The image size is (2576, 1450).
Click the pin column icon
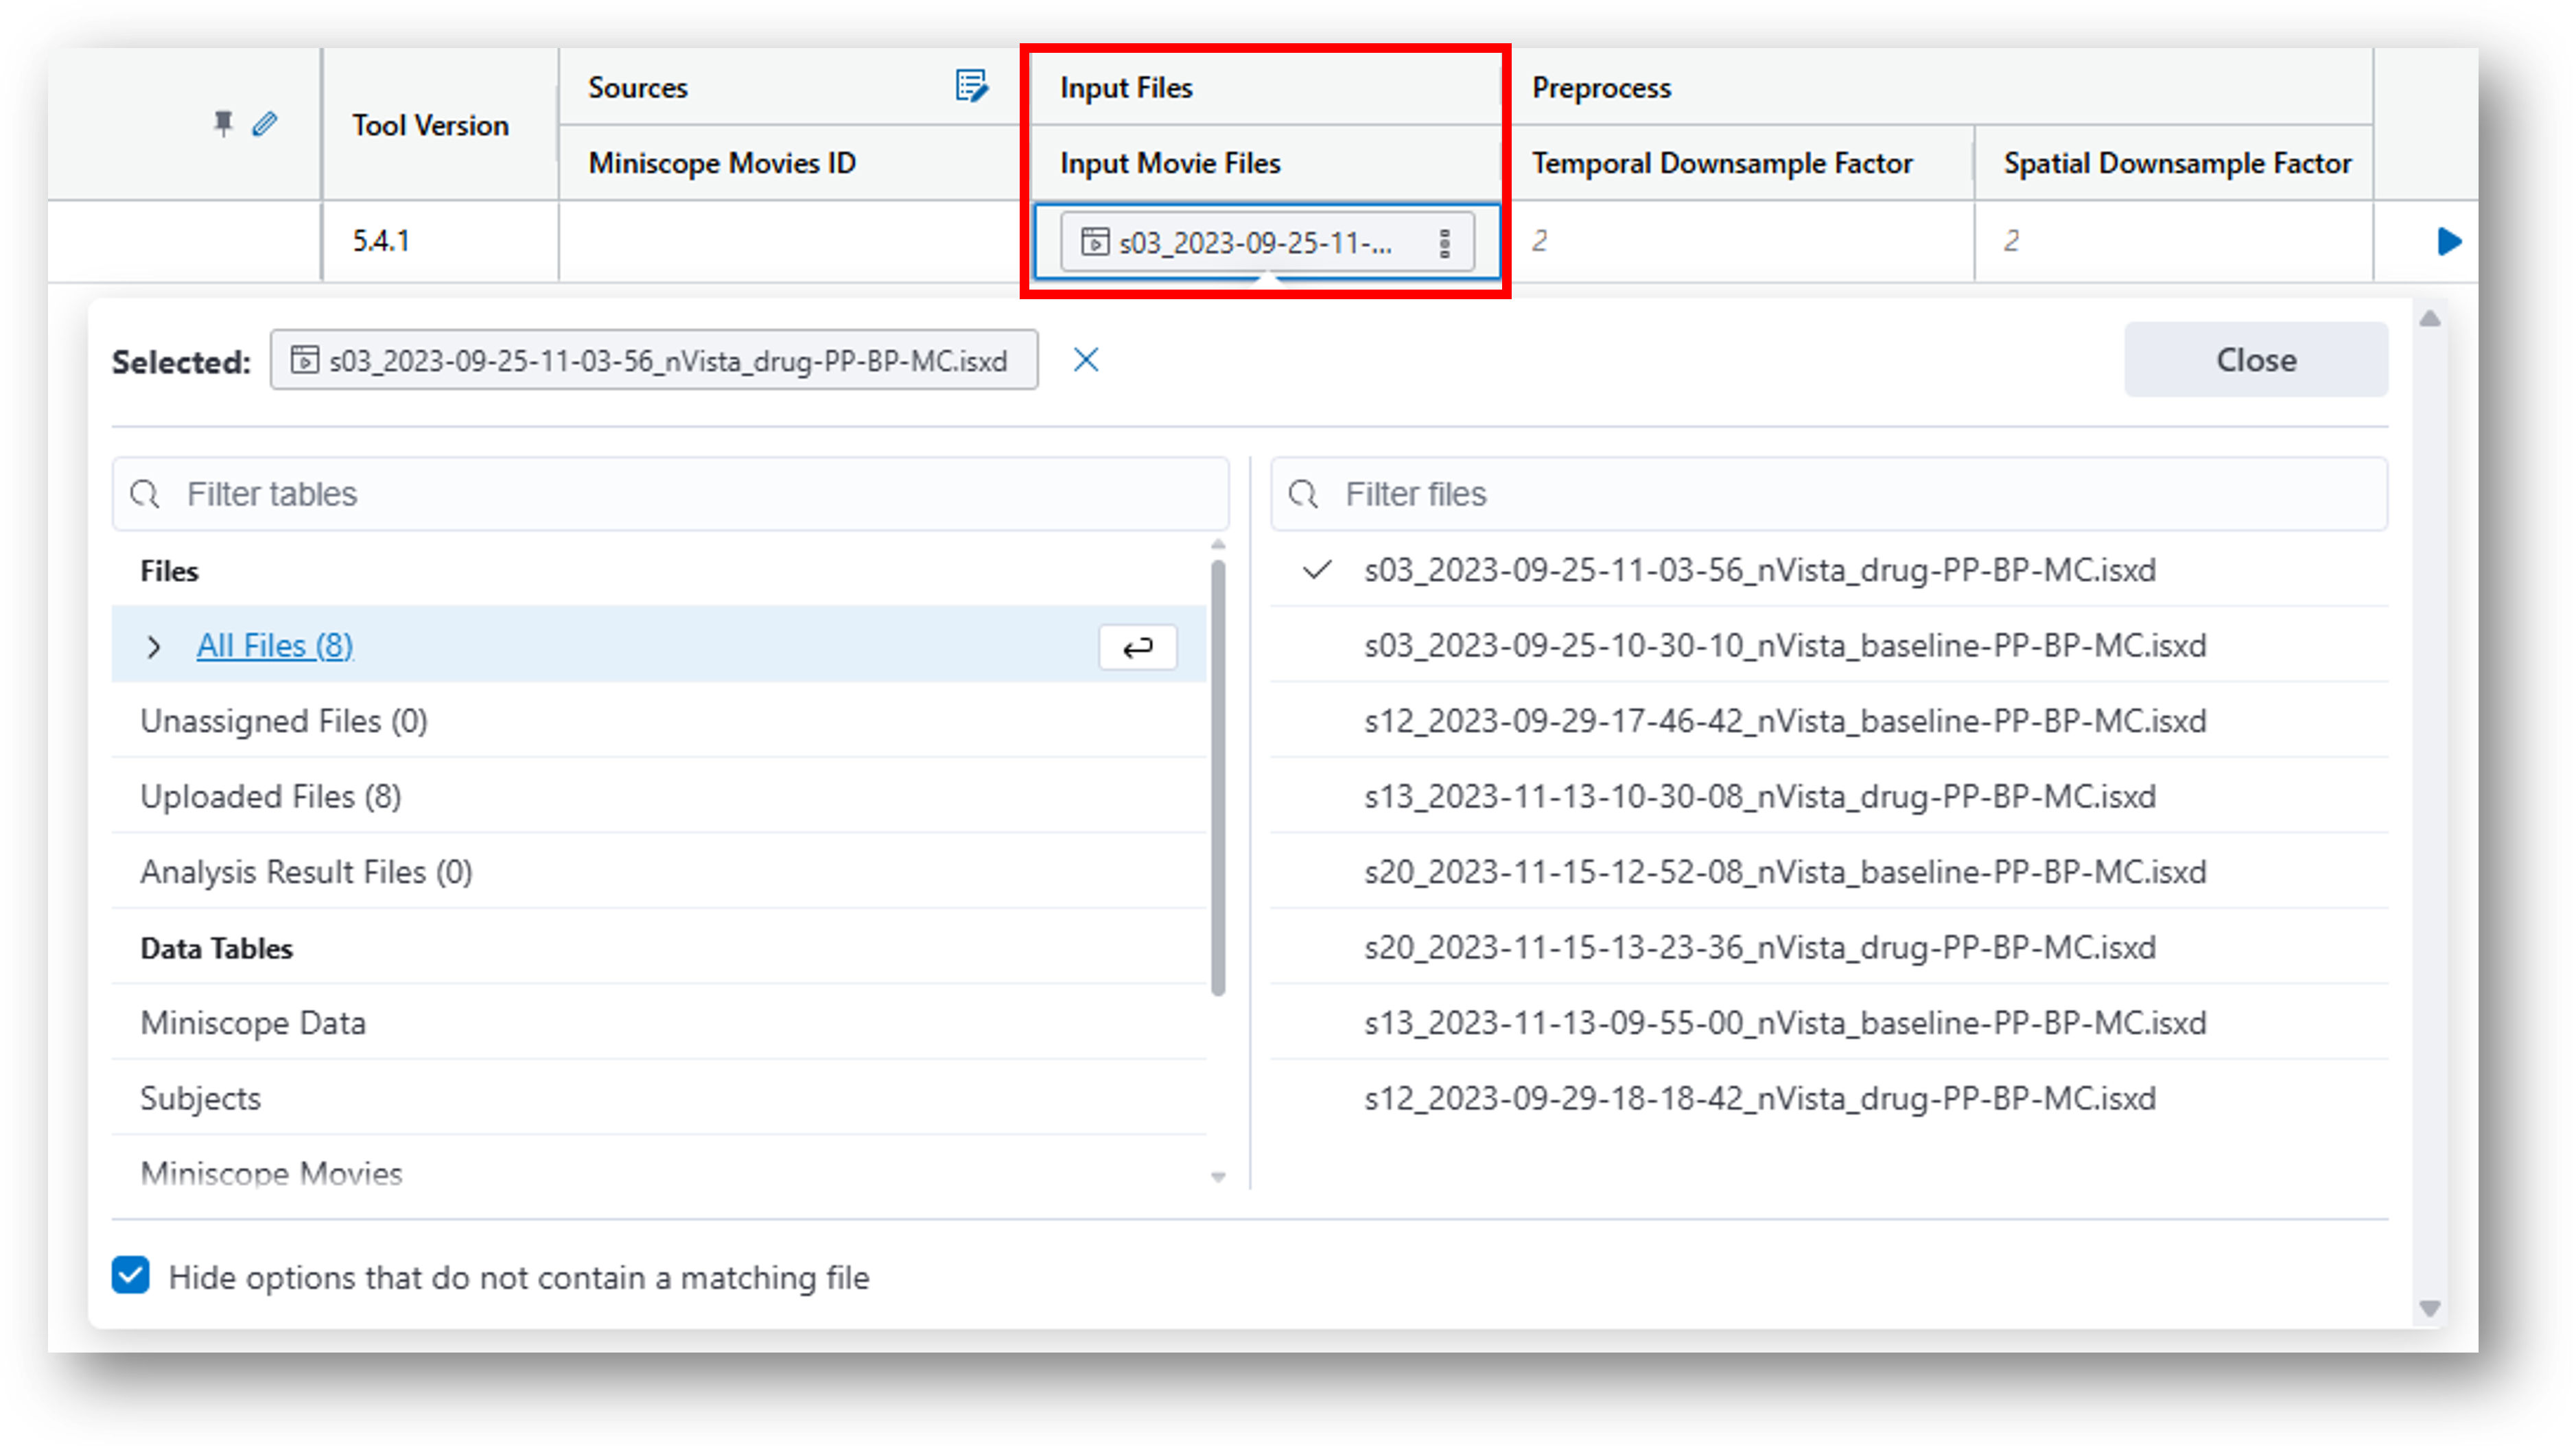point(223,123)
